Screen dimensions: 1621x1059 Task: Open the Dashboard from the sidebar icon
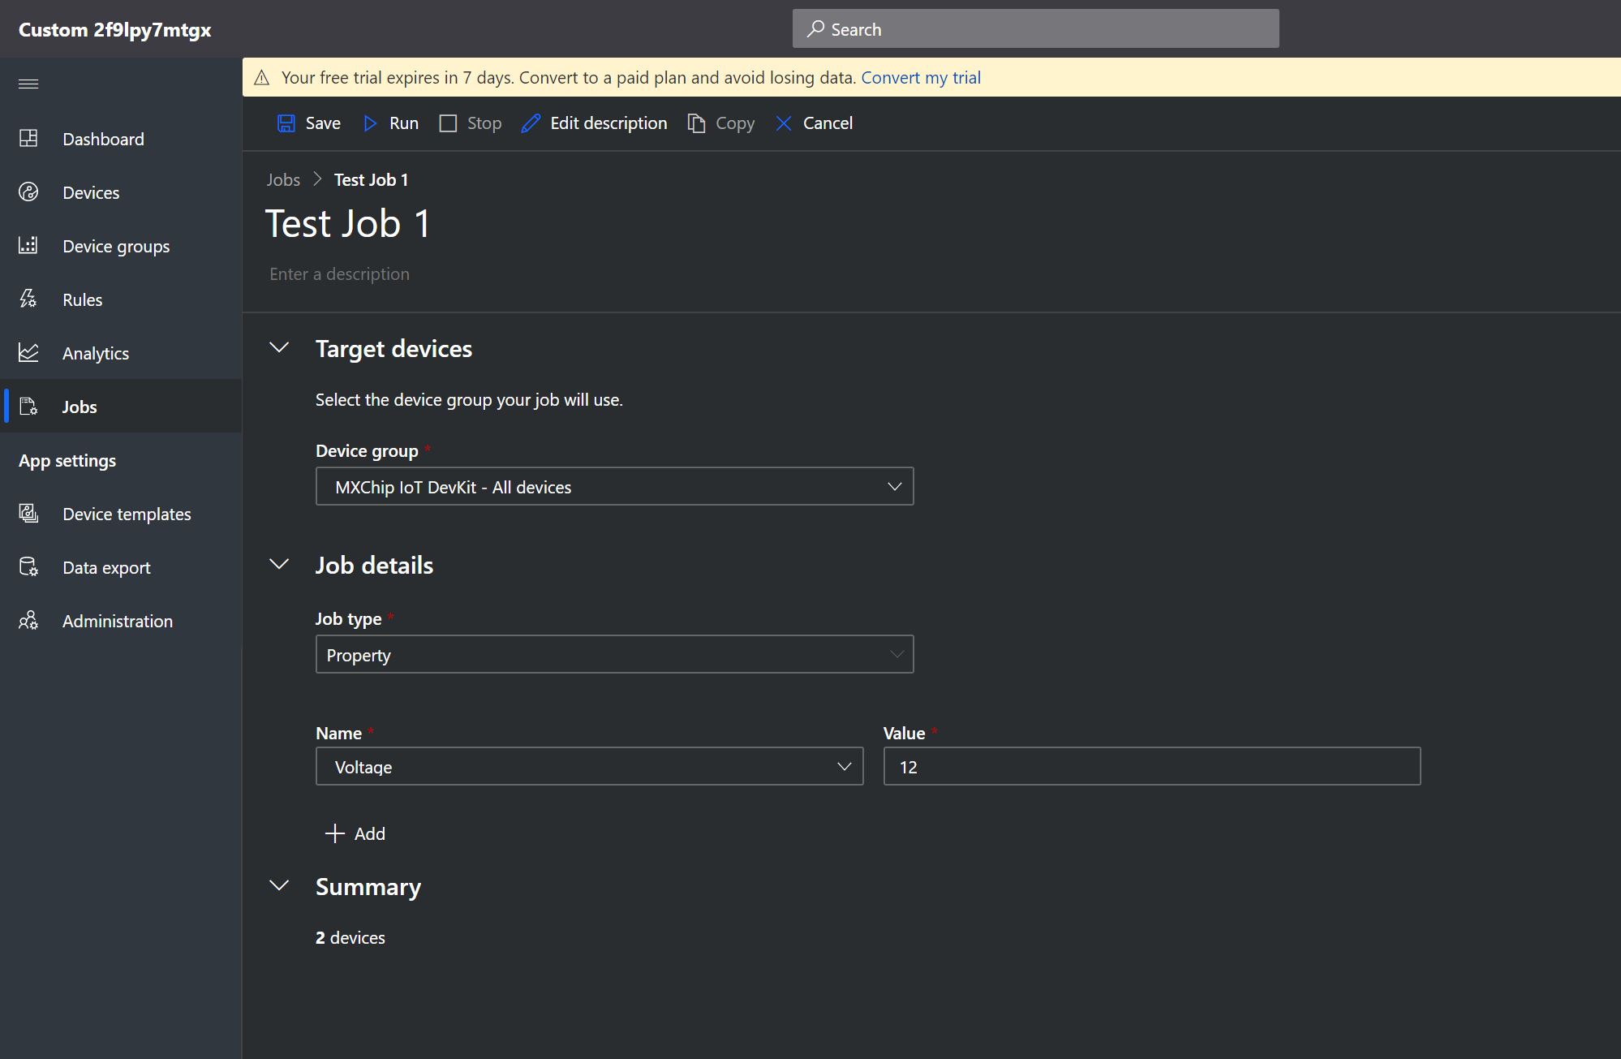tap(28, 139)
